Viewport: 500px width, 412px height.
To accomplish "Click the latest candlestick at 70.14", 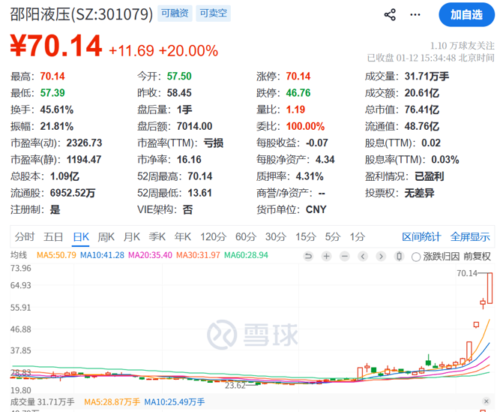I will pyautogui.click(x=489, y=289).
